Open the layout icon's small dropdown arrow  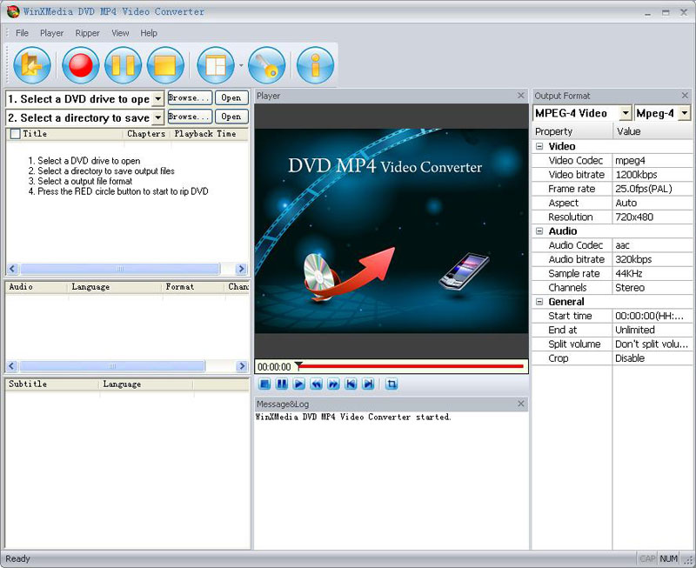[x=241, y=66]
